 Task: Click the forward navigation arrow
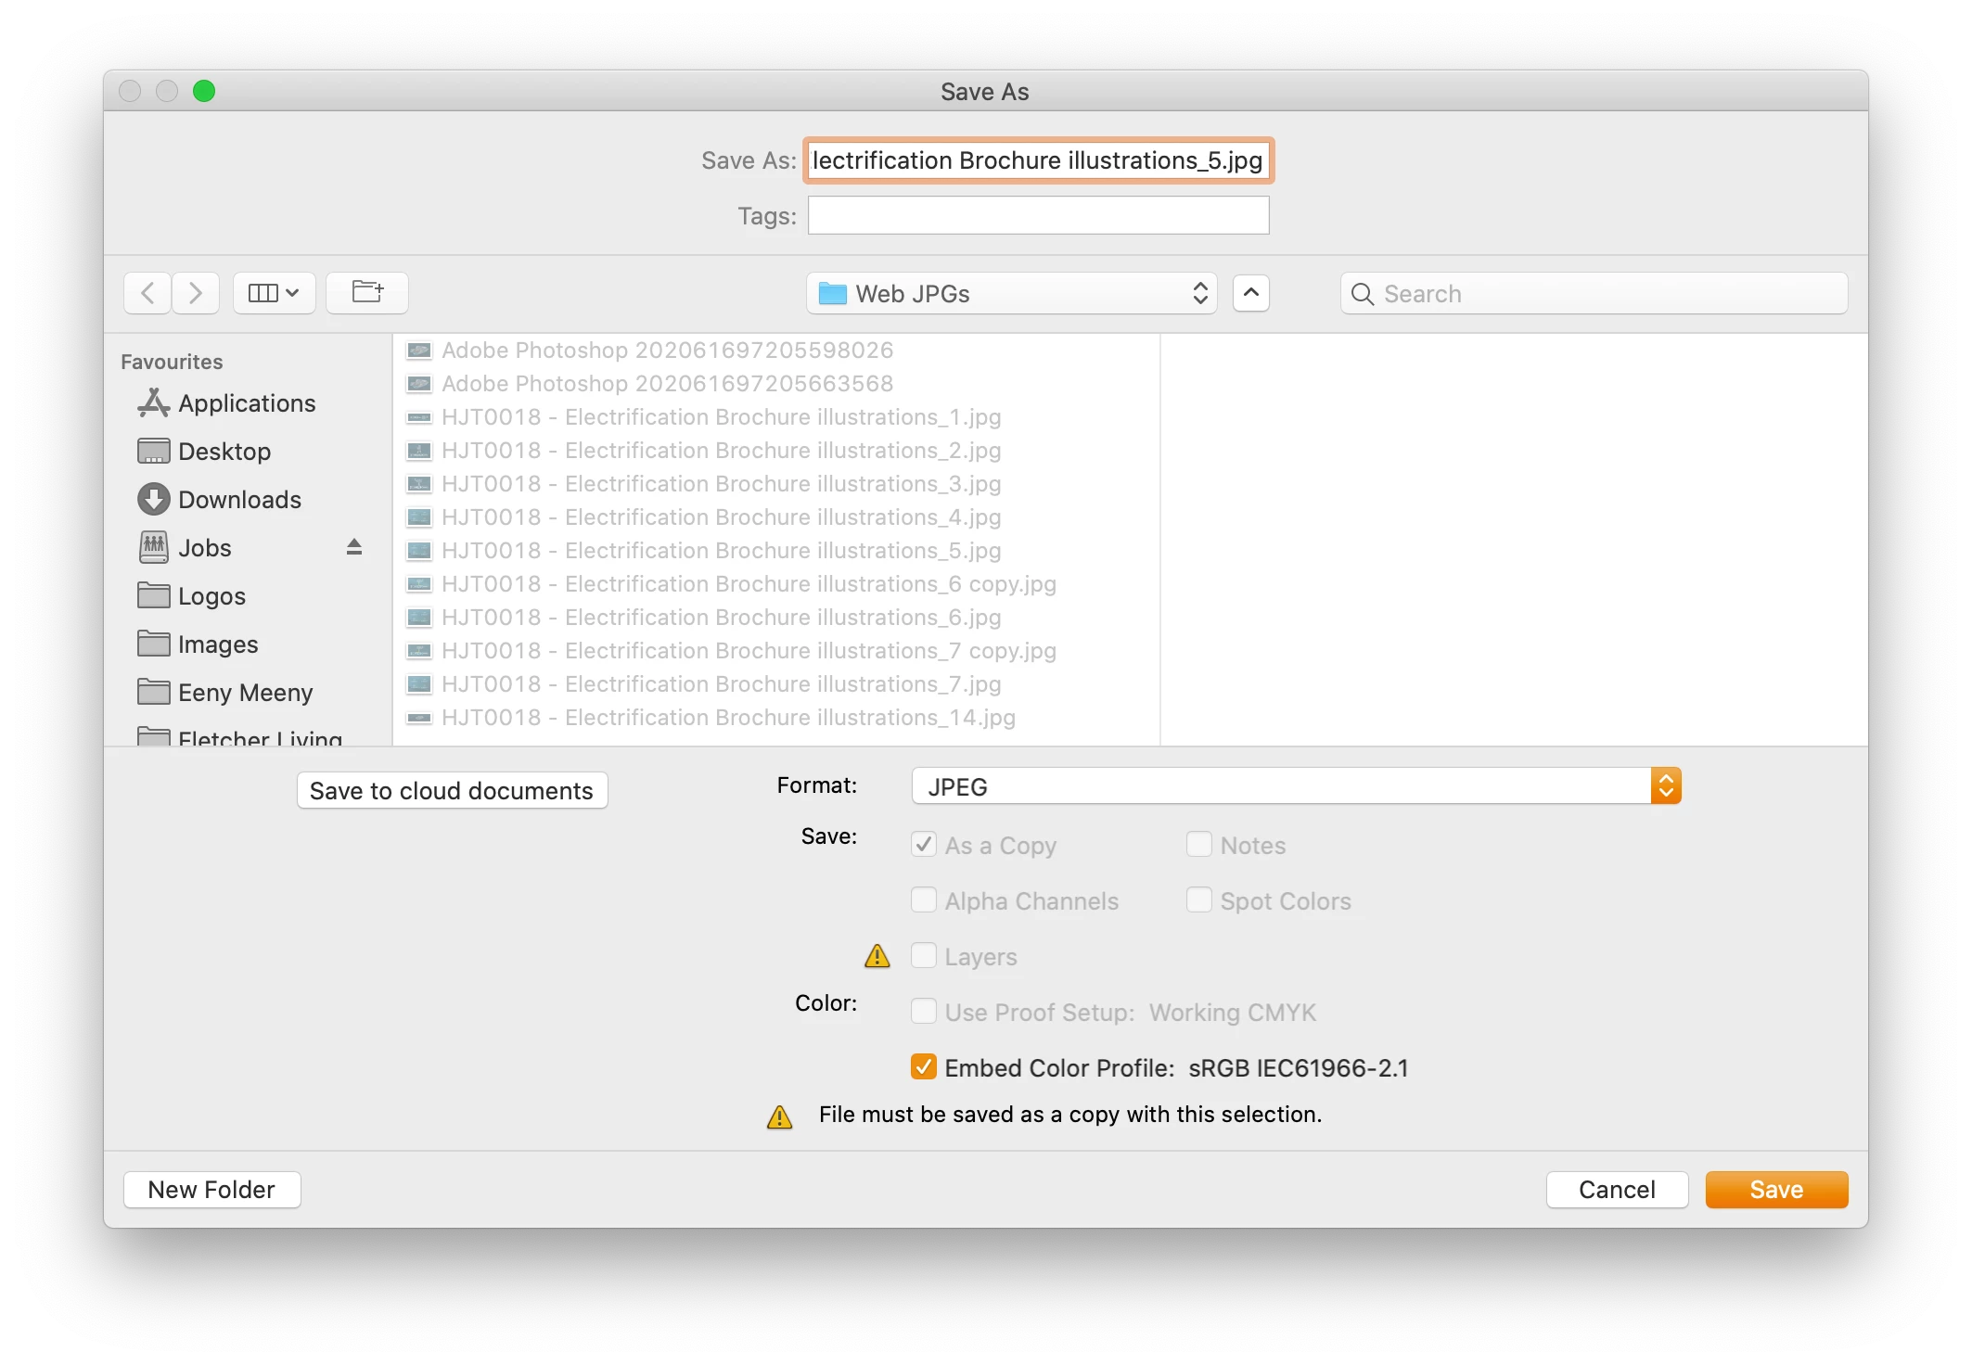[196, 293]
